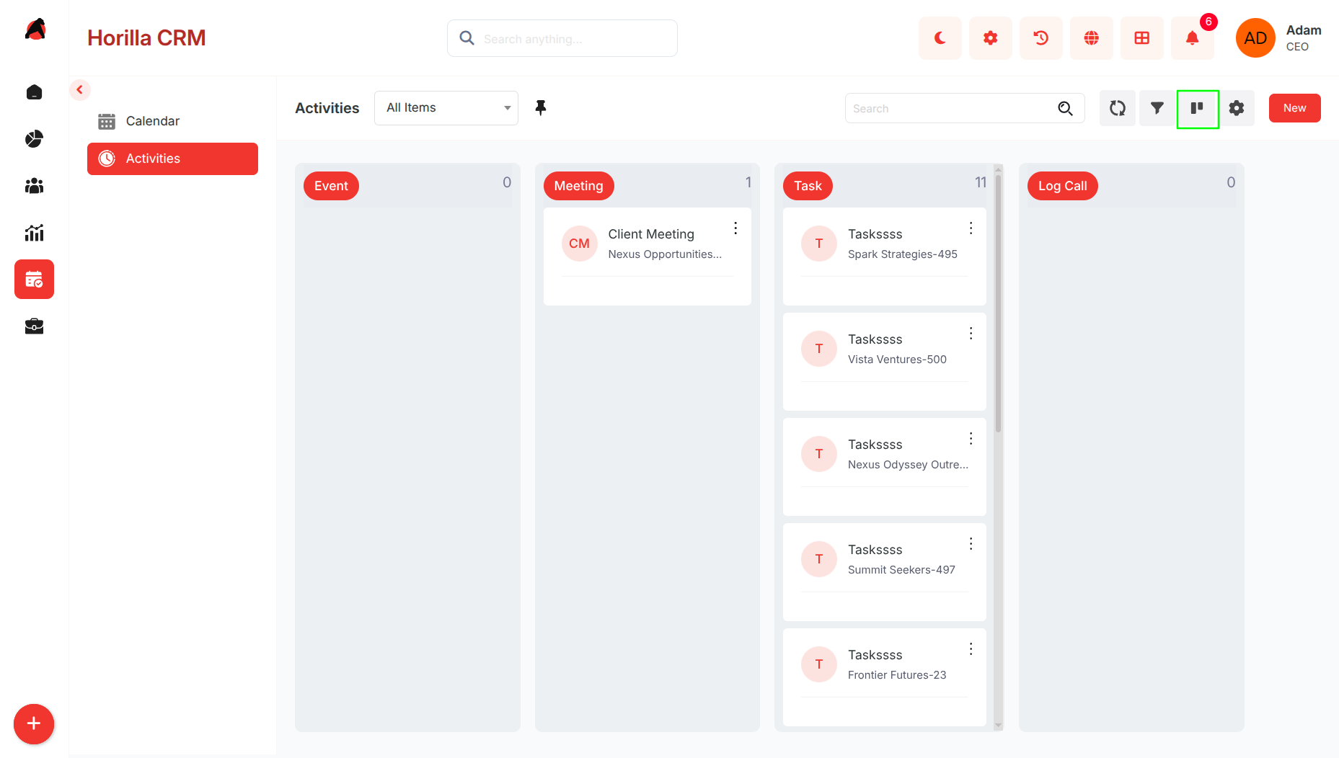The width and height of the screenshot is (1339, 758).
Task: Open notifications bell with 6 badge
Action: (1192, 38)
